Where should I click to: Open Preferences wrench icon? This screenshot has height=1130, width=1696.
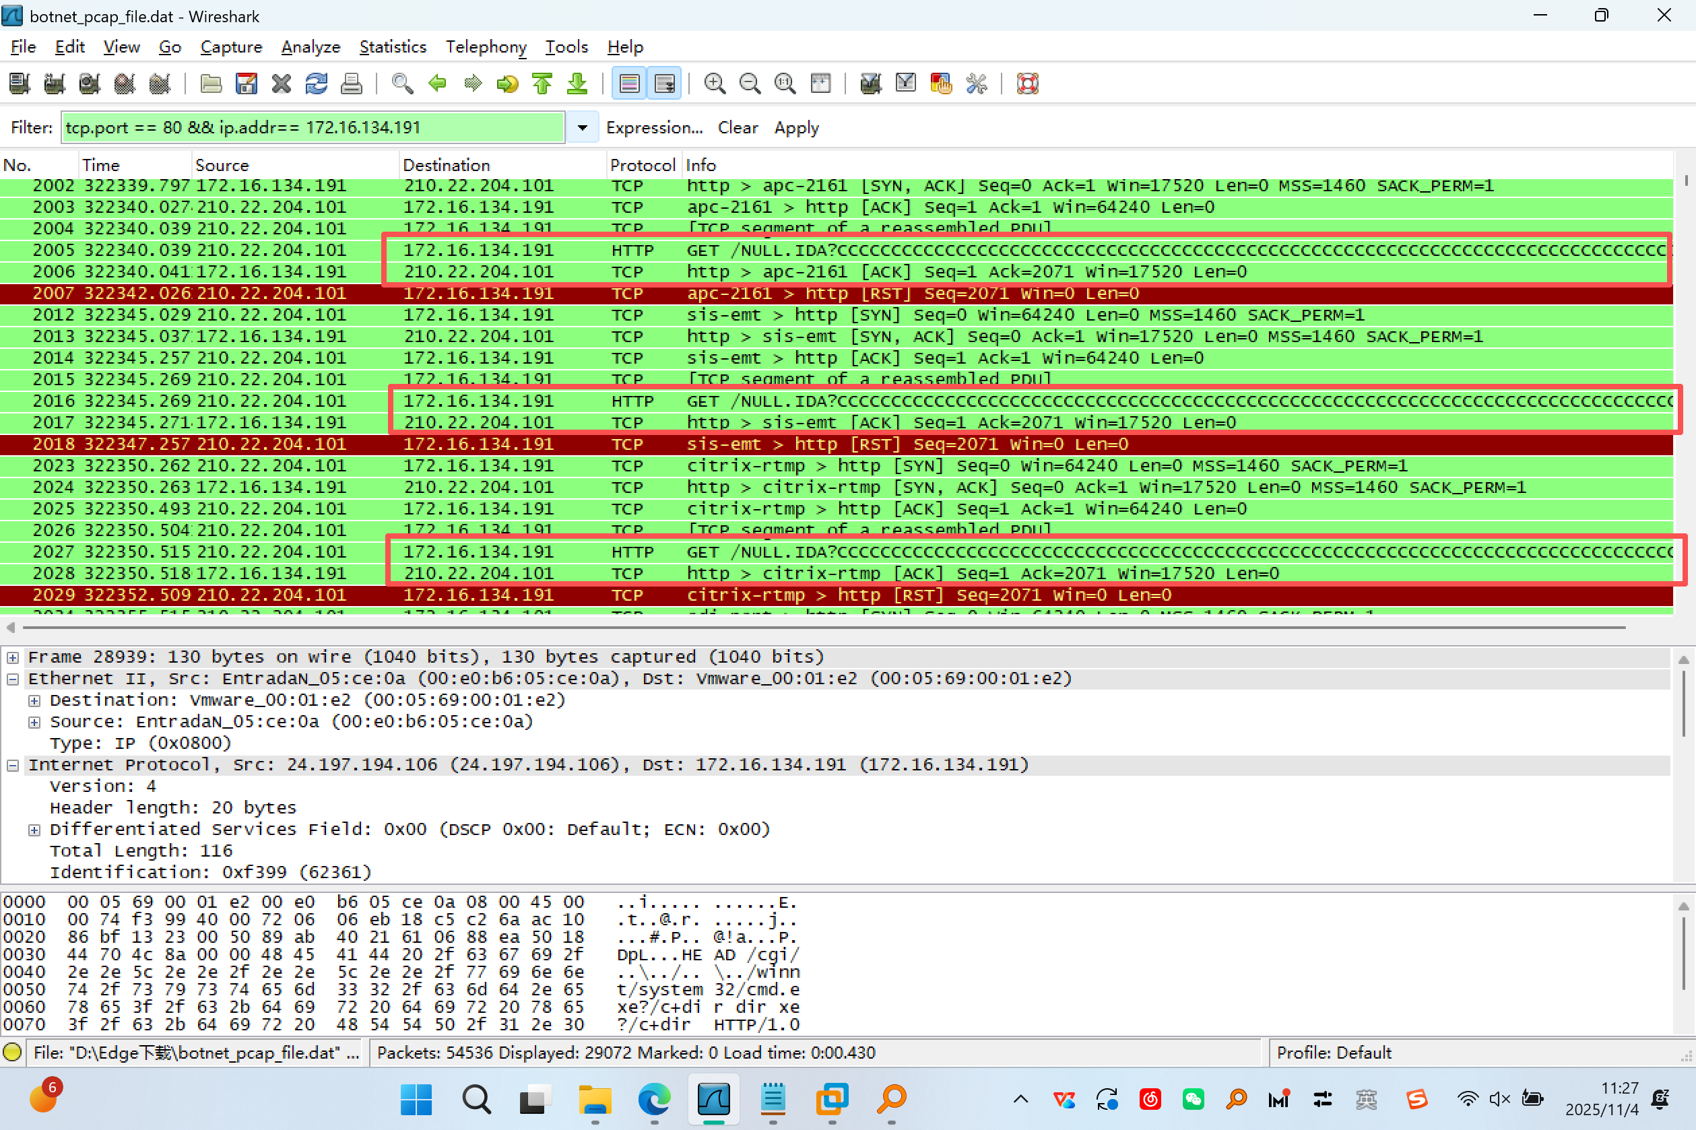(x=976, y=84)
